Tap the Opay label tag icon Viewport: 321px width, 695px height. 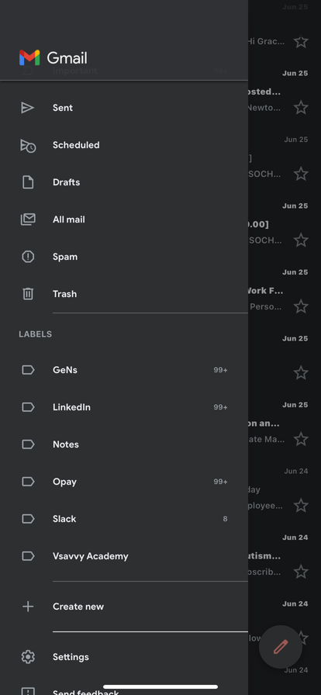point(28,482)
